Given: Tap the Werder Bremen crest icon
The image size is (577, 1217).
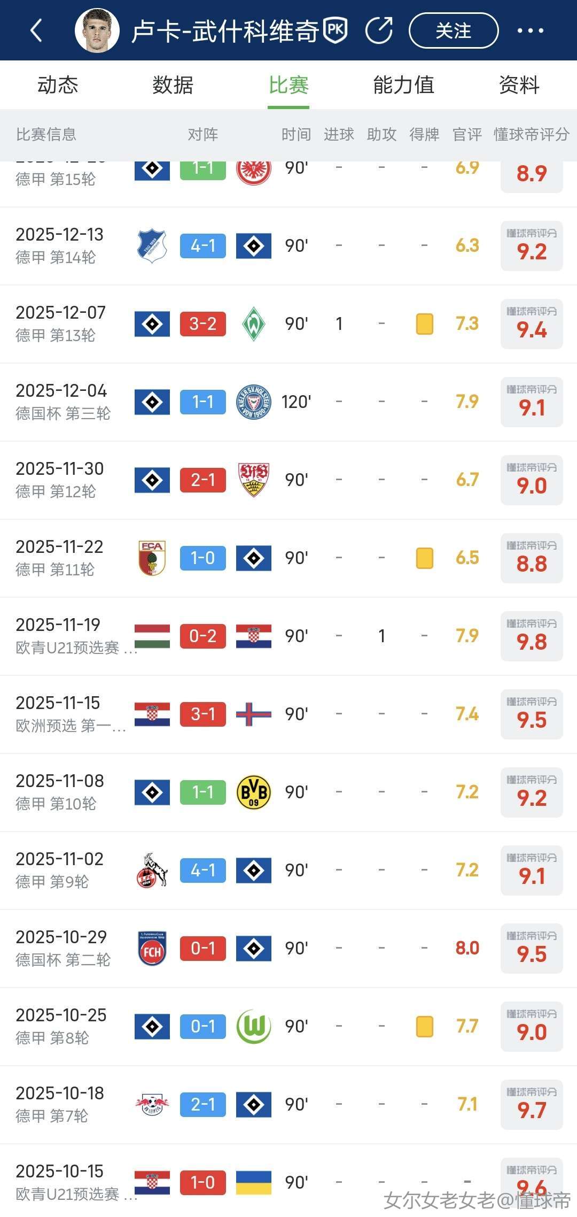Looking at the screenshot, I should 254,324.
